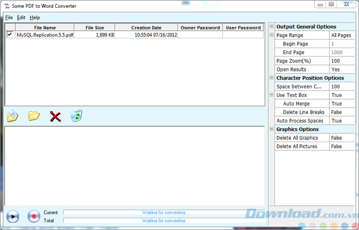Stop conversion with the red record button

click(34, 217)
